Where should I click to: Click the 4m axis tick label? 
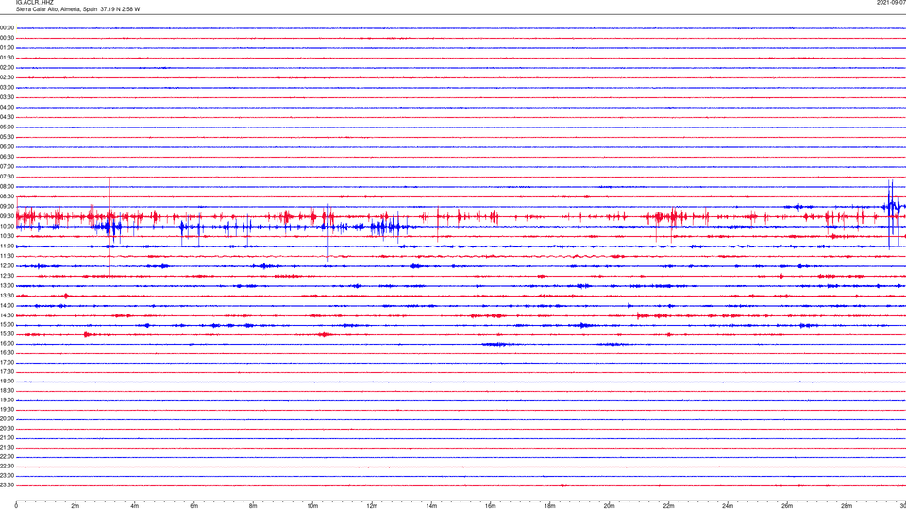coord(135,506)
